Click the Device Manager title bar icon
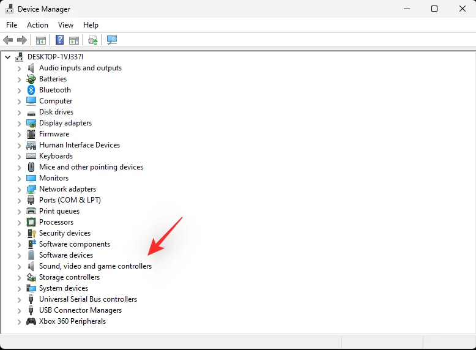 tap(9, 9)
